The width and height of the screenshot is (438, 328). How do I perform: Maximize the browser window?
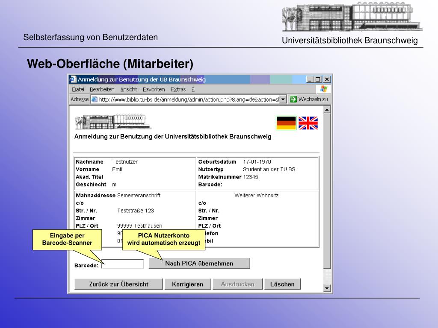pos(318,79)
